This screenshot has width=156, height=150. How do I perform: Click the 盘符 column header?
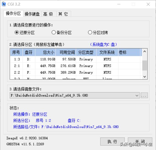click(x=29, y=52)
